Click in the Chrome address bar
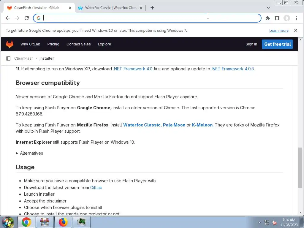The image size is (304, 228). click(147, 18)
